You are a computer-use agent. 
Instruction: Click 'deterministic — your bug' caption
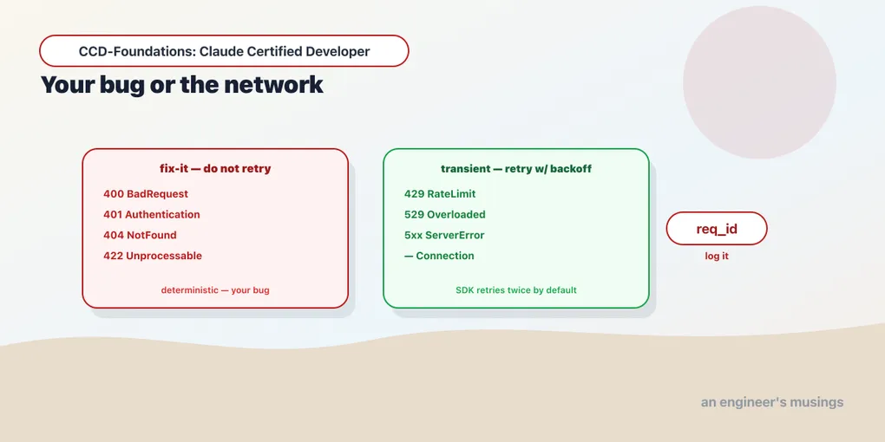[x=215, y=290]
